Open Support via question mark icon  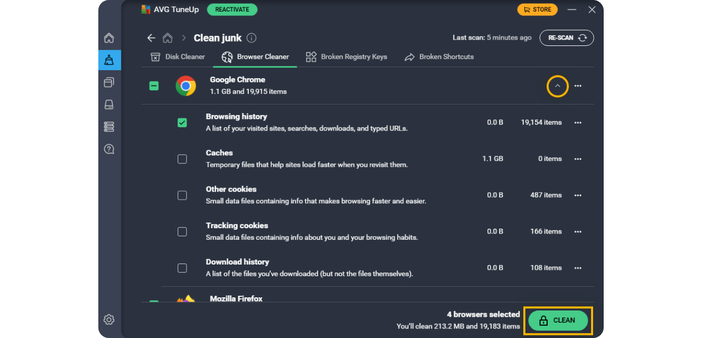109,149
